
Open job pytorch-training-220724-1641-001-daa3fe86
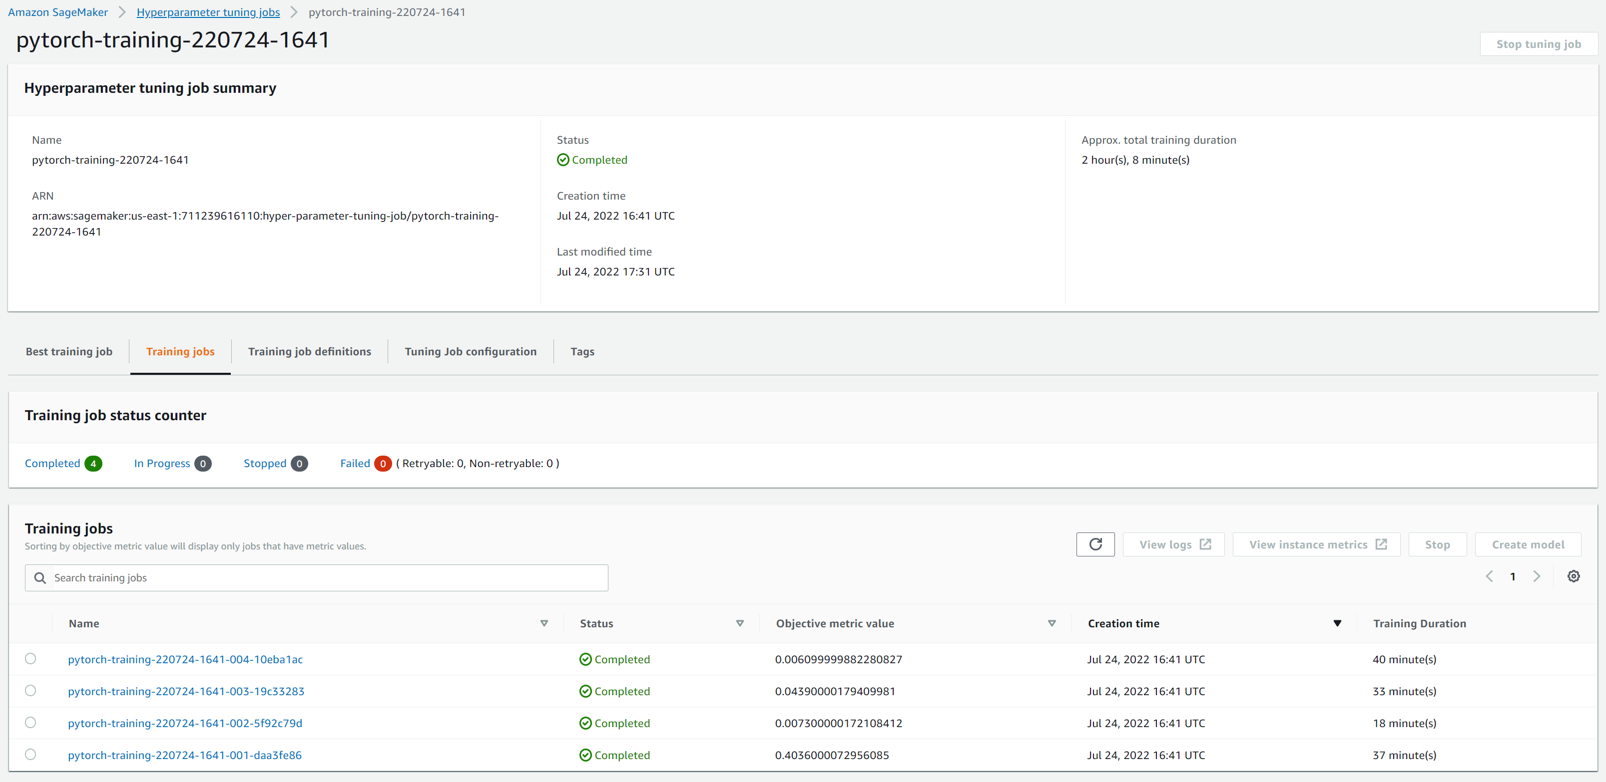[184, 755]
